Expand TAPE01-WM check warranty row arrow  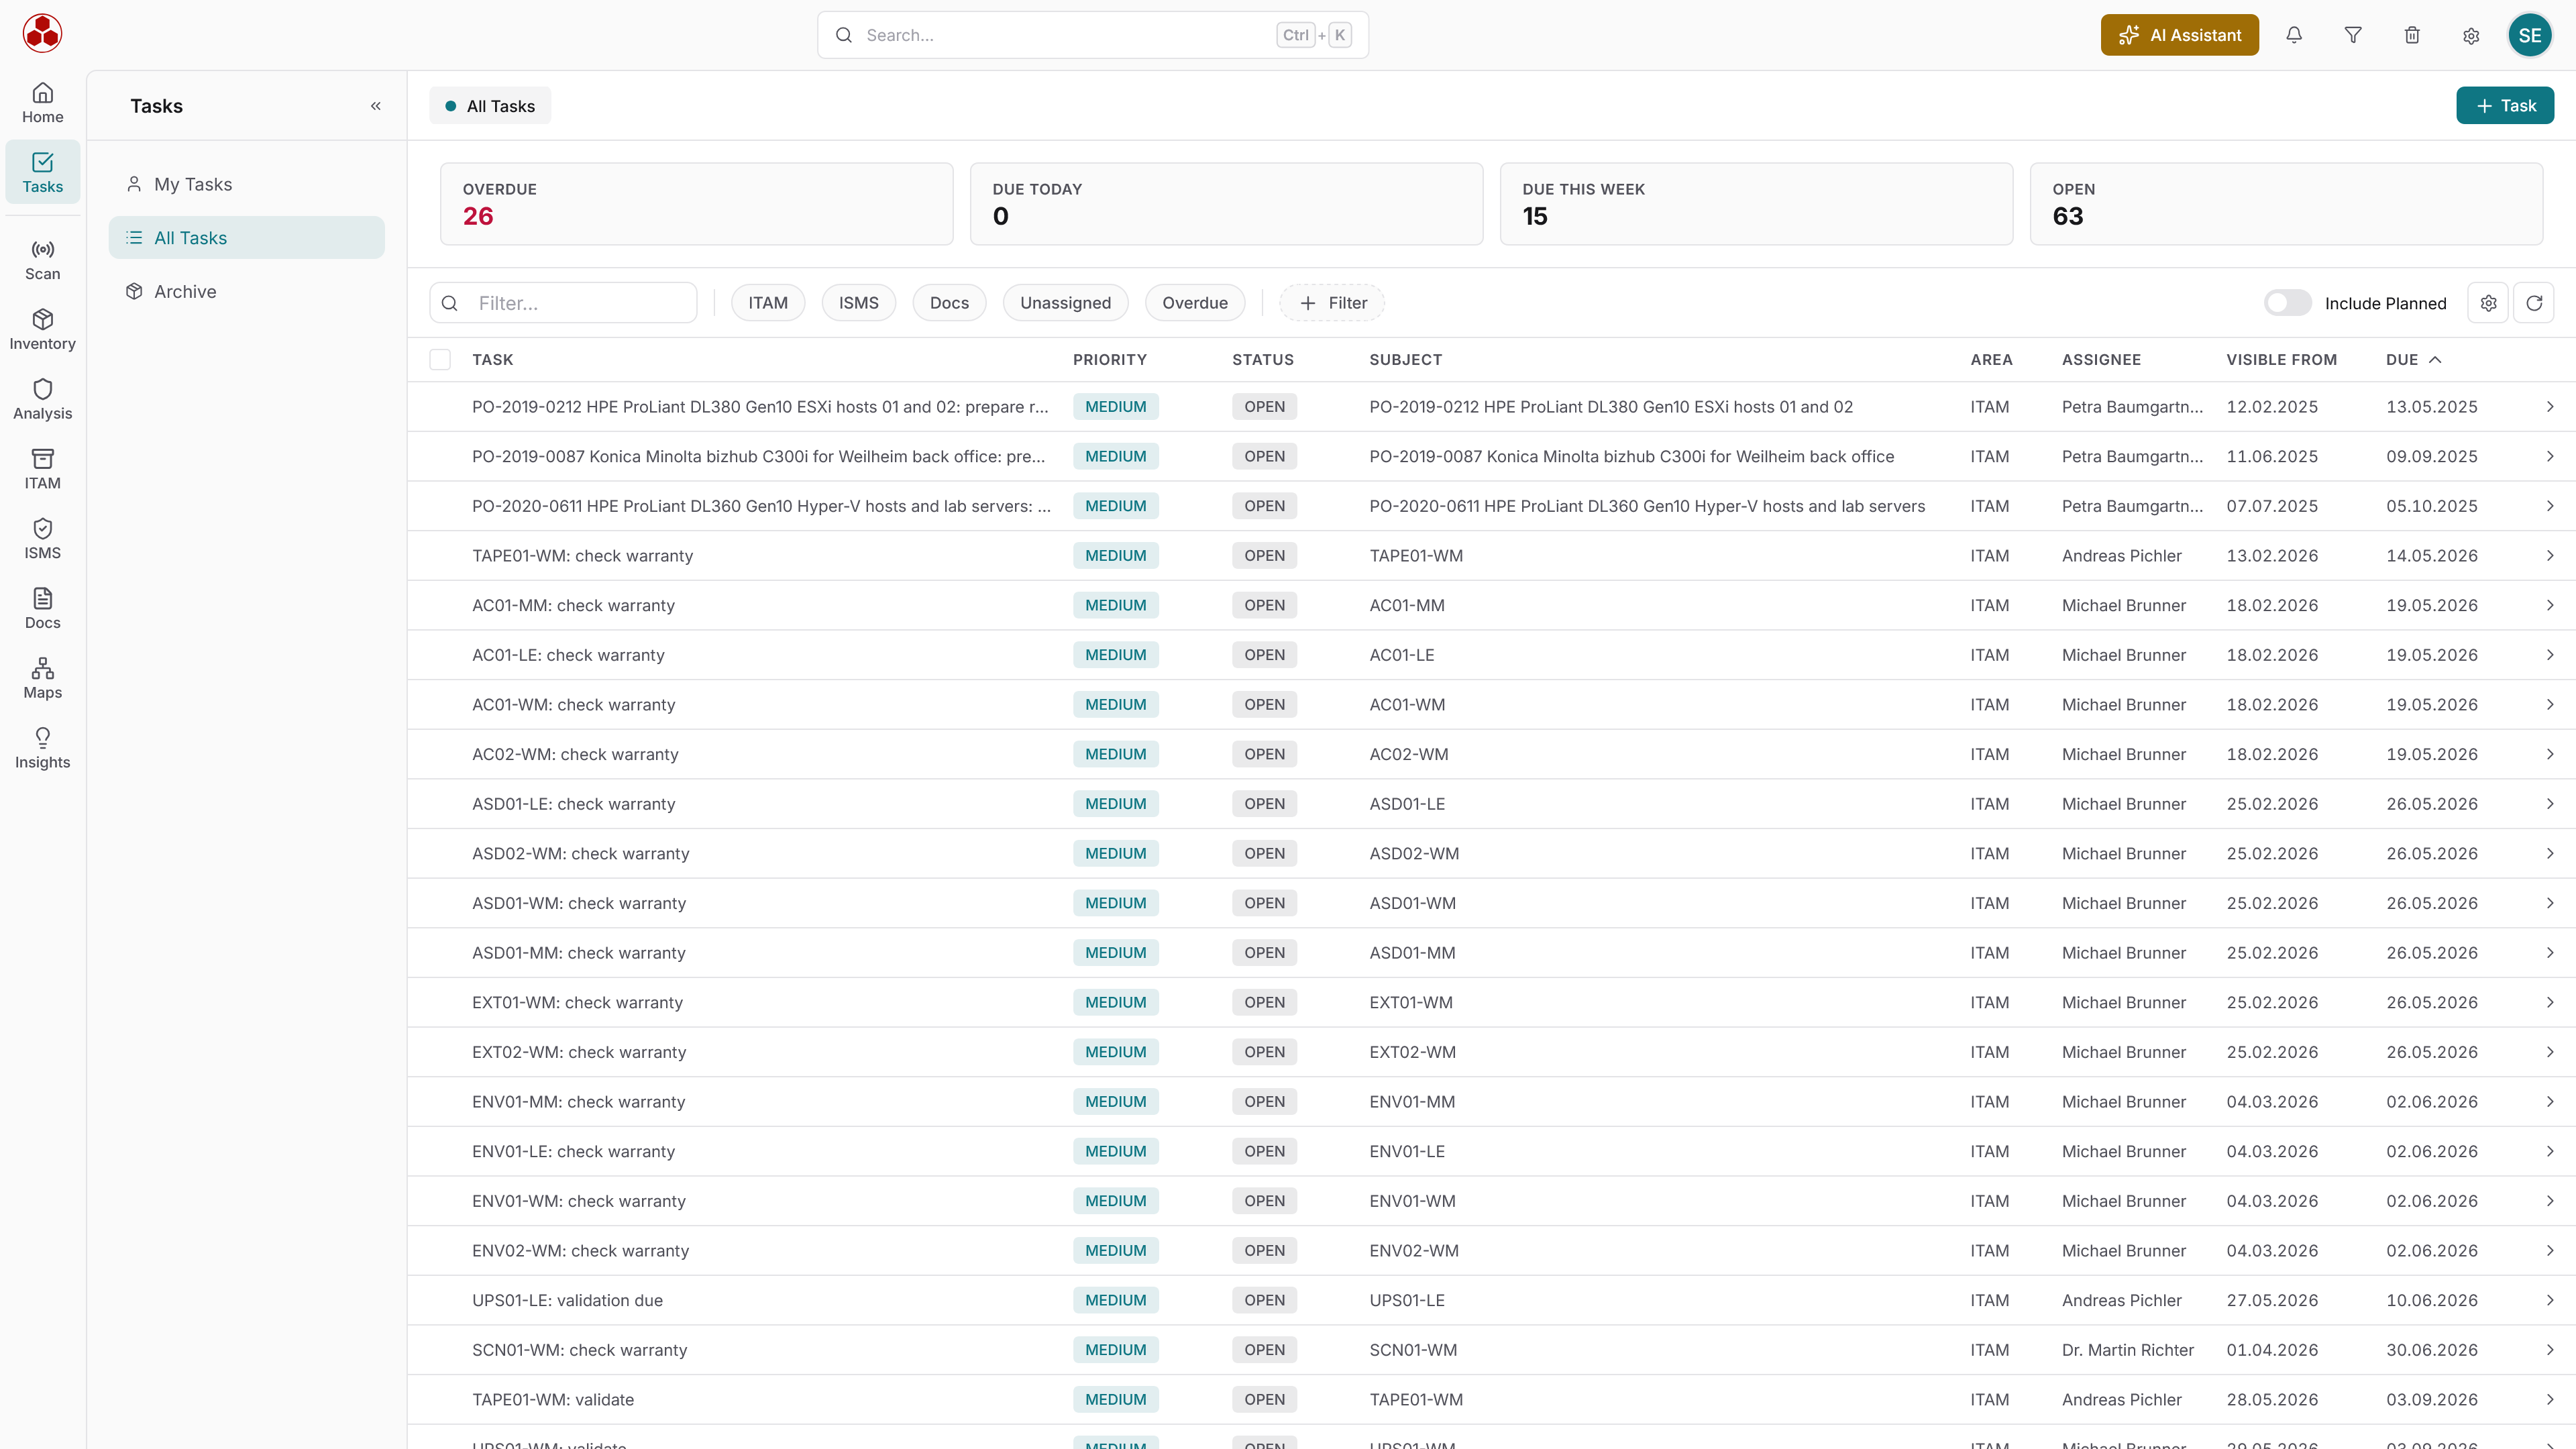[x=2550, y=556]
